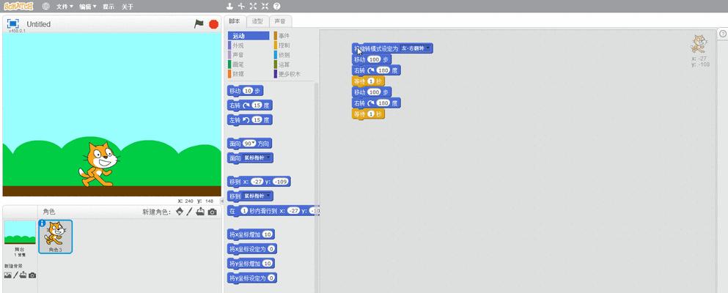
Task: Open the 左-右翻转 rotation style dropdown
Action: (416, 48)
